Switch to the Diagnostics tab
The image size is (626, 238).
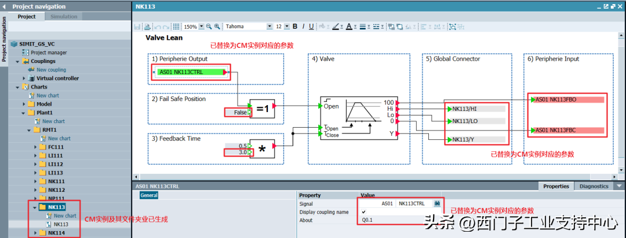(x=594, y=186)
